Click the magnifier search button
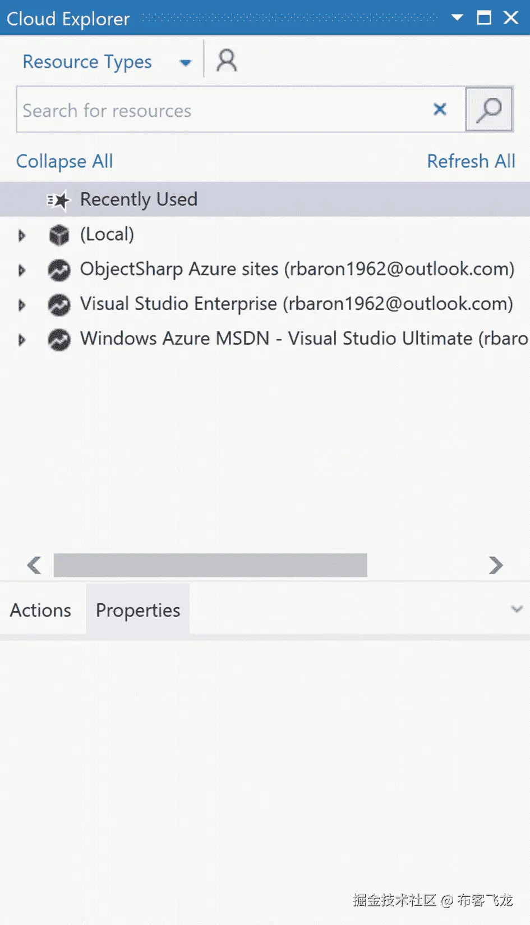 tap(489, 110)
